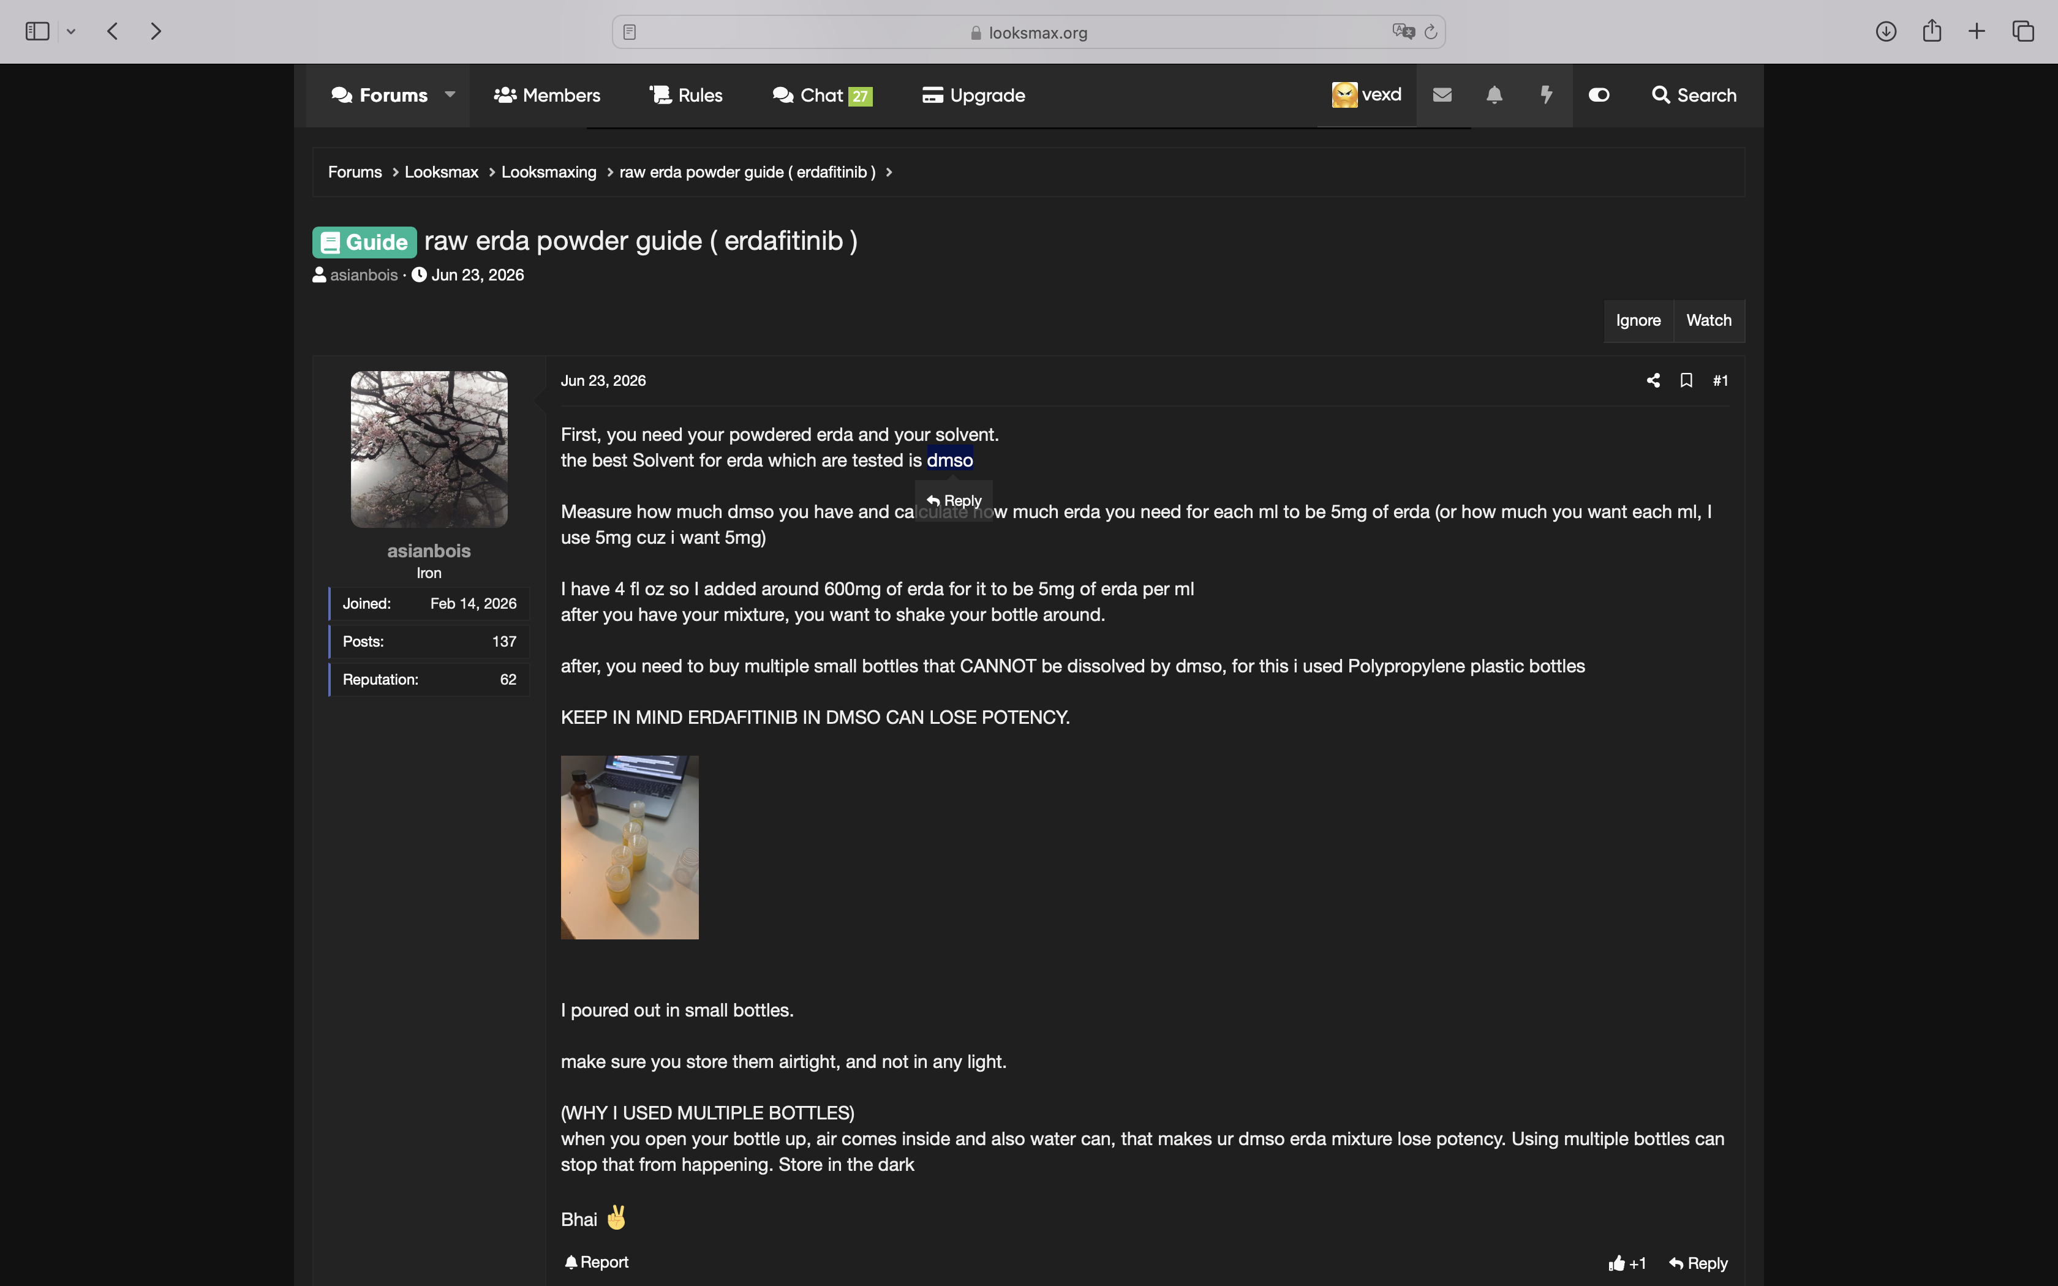2058x1286 pixels.
Task: Bookmark post #1
Action: click(x=1686, y=380)
